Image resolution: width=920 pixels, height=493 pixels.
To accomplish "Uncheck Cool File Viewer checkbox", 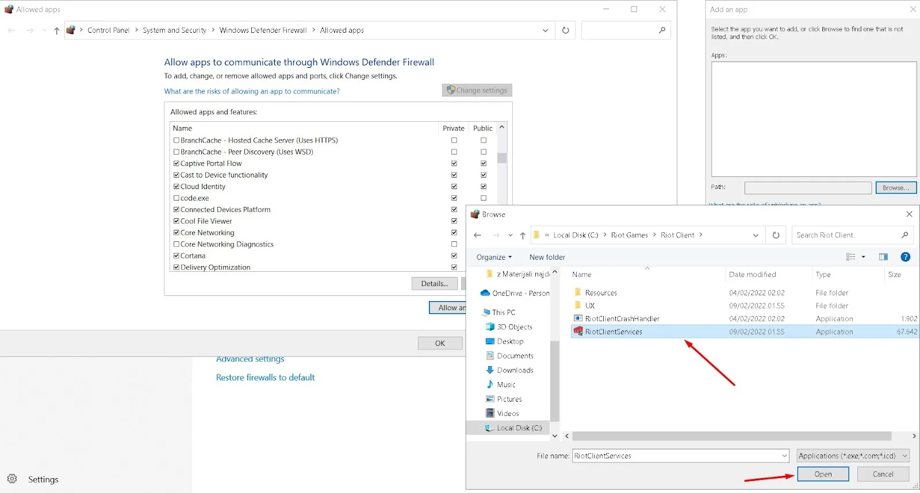I will [x=177, y=221].
